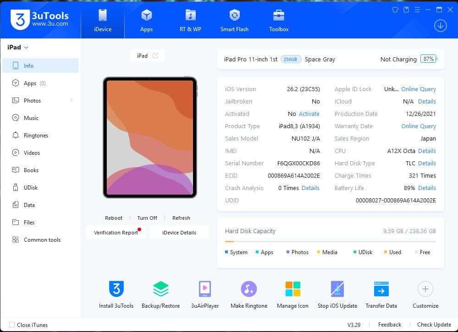This screenshot has height=332, width=458.
Task: Launch 3uAirPlayer
Action: tap(204, 293)
